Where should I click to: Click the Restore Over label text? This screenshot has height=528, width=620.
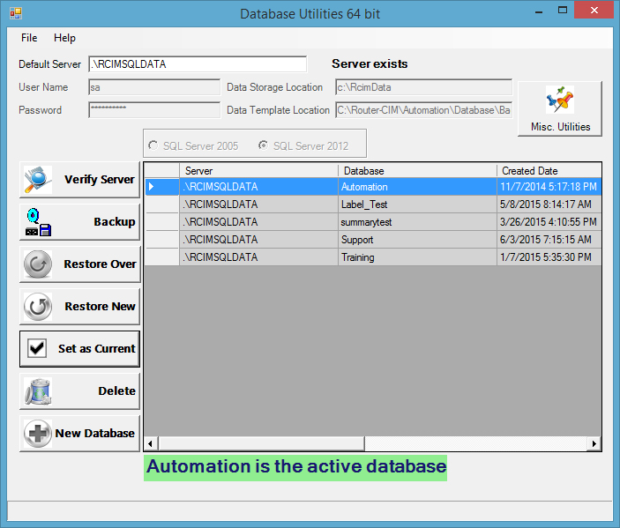pos(100,264)
